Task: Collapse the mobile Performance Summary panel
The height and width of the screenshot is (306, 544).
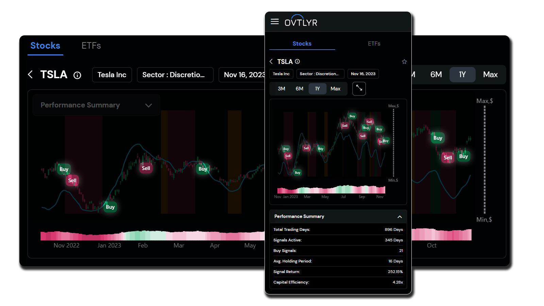Action: (x=400, y=217)
